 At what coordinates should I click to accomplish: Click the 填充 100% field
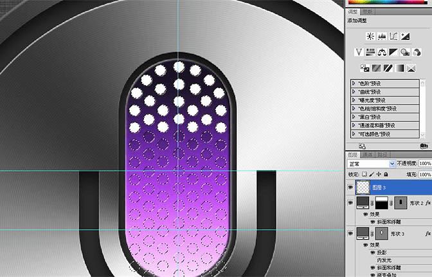point(425,175)
